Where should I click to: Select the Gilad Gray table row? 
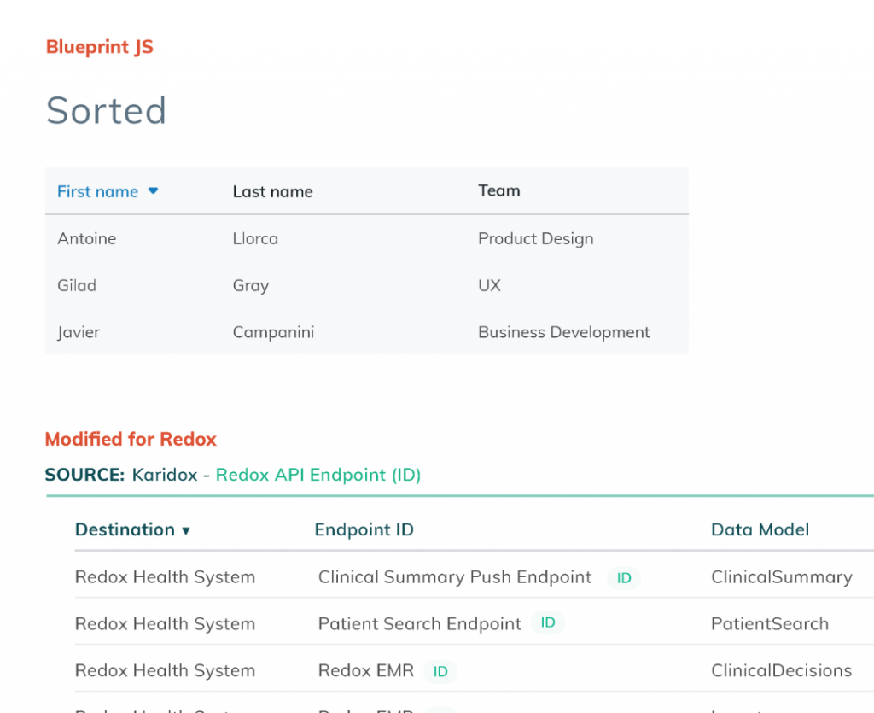click(x=256, y=285)
